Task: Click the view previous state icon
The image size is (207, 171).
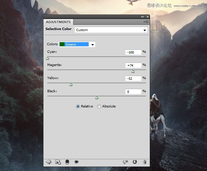Action: 125,162
